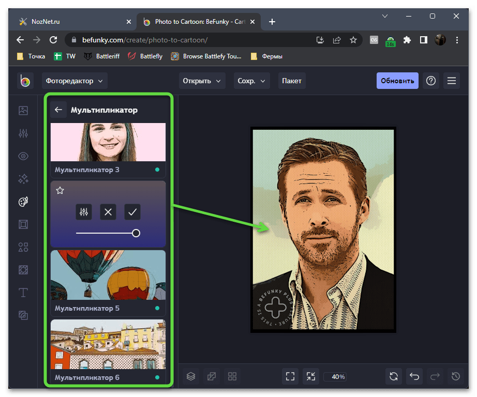
Task: Go back in browser history
Action: (20, 40)
